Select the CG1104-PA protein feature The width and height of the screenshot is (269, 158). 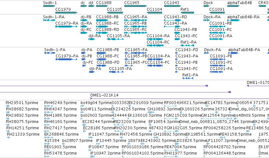[155, 59]
